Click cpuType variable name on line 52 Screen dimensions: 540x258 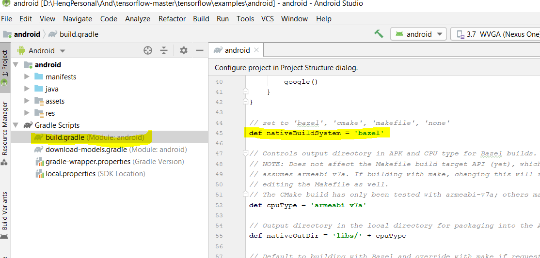281,205
